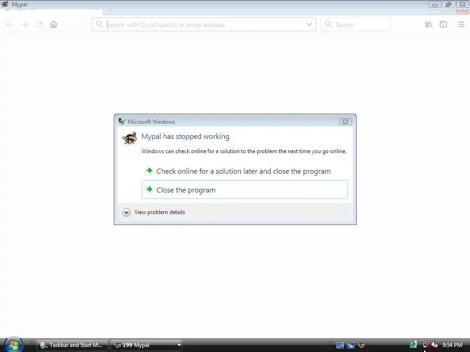Choose Check online for a solution later

[245, 171]
